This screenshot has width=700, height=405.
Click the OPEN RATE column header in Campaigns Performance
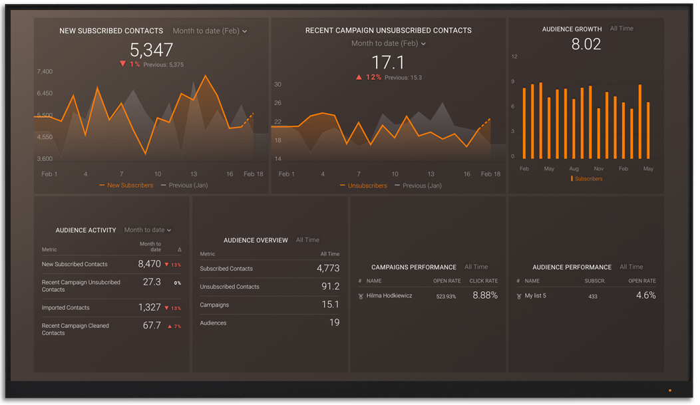point(446,281)
